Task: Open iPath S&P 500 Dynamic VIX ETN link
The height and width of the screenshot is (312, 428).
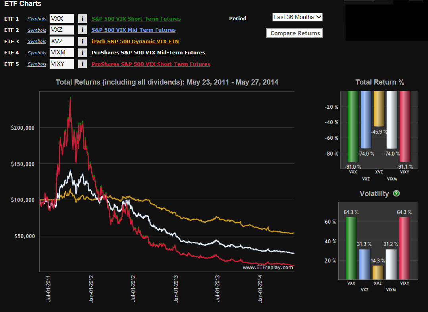Action: [135, 42]
